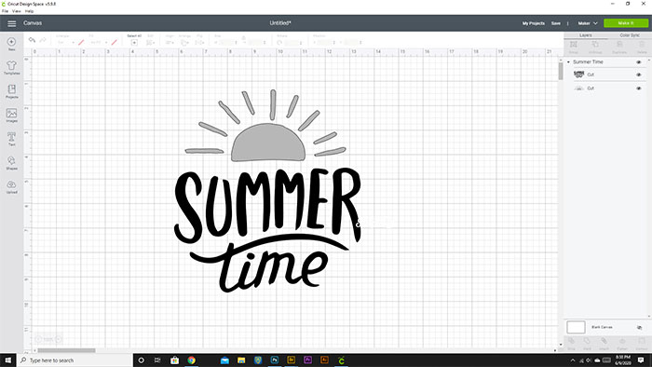Image resolution: width=652 pixels, height=367 pixels.
Task: Hide the sun Cut layer
Action: click(x=639, y=88)
